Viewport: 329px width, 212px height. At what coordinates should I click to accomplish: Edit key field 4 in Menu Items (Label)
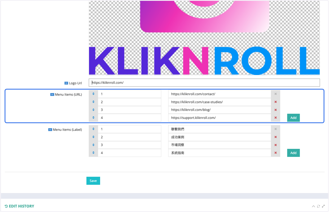(129, 153)
